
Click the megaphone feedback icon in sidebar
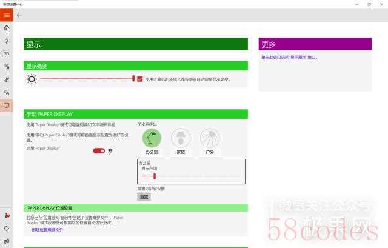click(6, 215)
